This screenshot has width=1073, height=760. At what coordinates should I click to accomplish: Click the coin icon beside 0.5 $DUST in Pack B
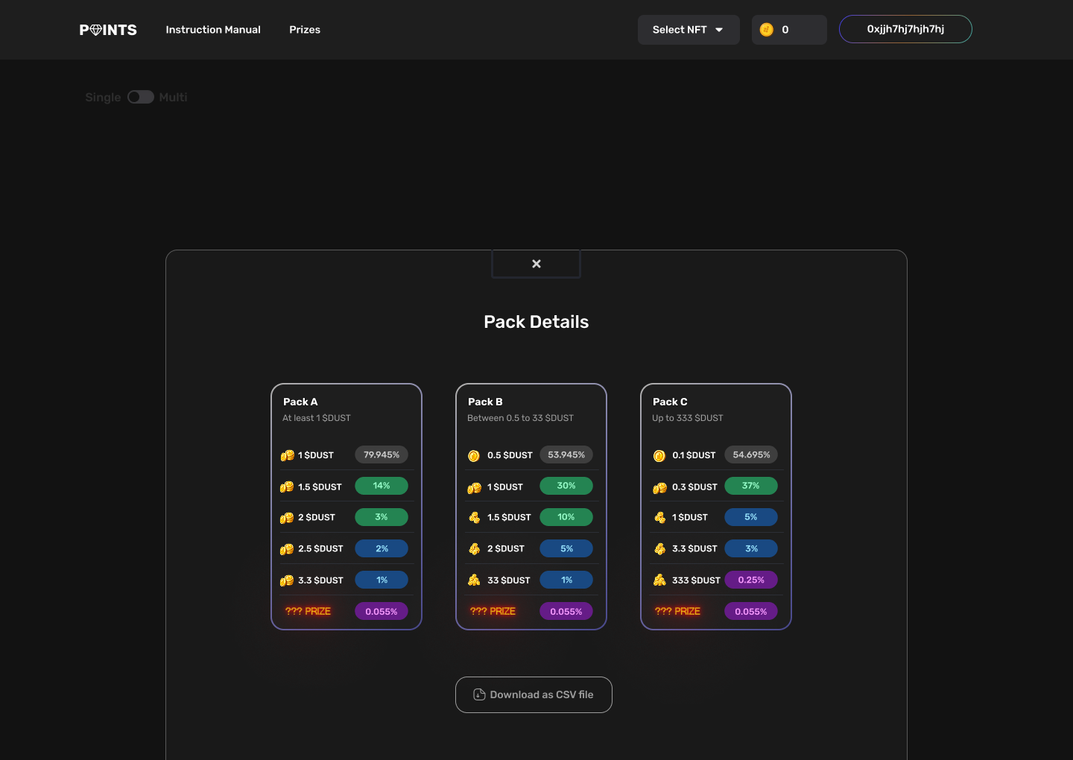[x=474, y=455]
